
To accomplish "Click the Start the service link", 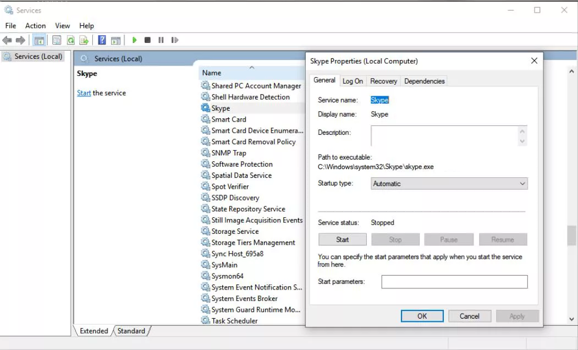I will [84, 93].
